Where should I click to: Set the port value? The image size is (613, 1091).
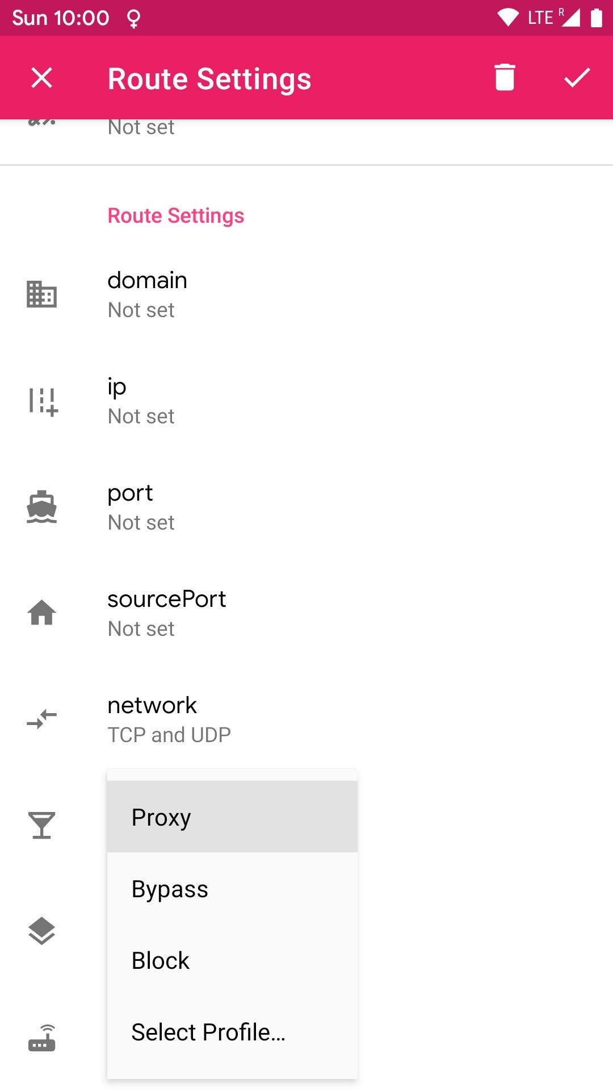[306, 507]
